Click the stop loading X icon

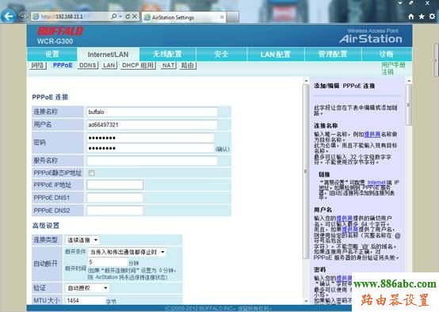(x=135, y=17)
